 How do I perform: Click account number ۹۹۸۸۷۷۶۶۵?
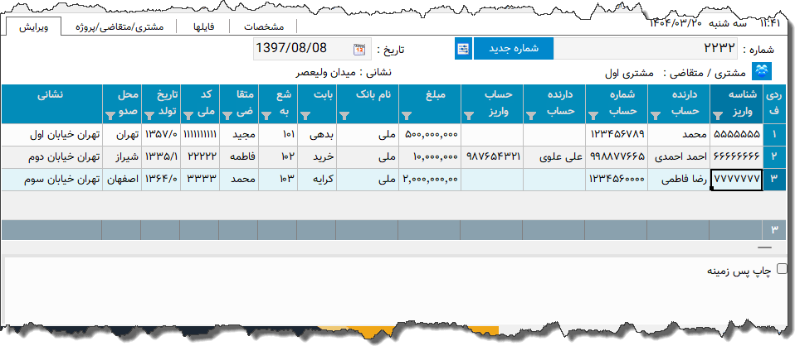(x=617, y=156)
